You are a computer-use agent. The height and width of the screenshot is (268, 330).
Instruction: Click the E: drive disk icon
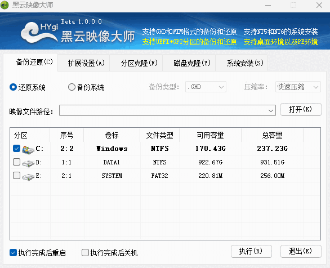click(28, 177)
